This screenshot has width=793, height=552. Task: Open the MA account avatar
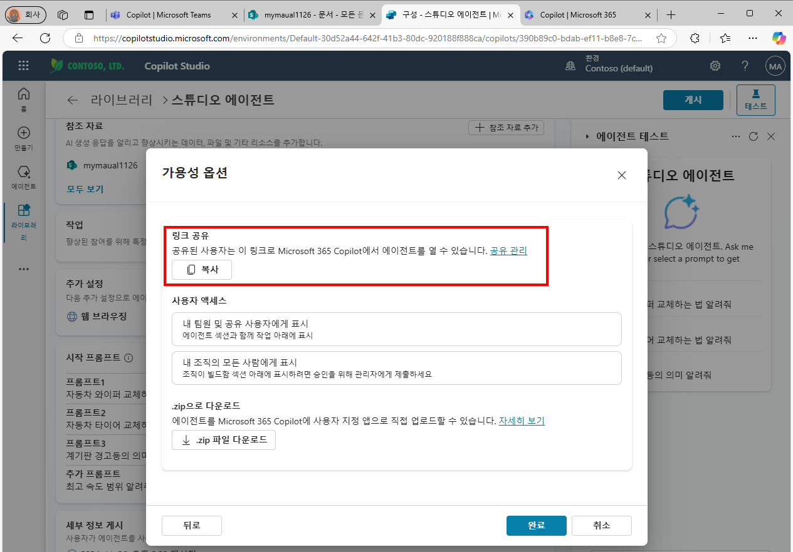775,66
